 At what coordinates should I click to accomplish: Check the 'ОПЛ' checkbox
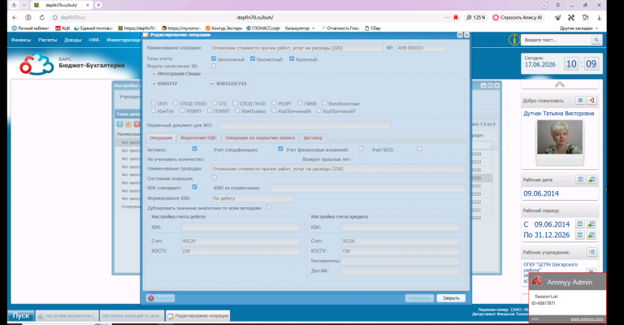(154, 103)
